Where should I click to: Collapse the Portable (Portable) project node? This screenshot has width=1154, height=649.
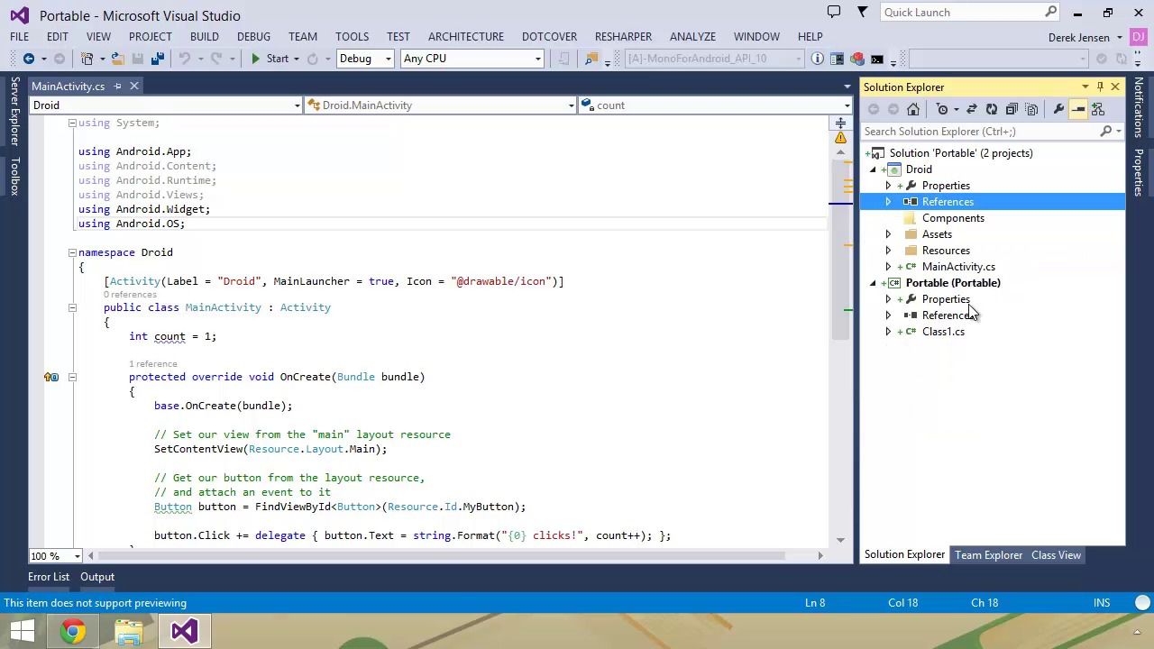pos(873,283)
